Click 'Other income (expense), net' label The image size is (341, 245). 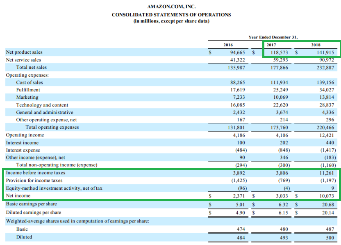click(35, 157)
